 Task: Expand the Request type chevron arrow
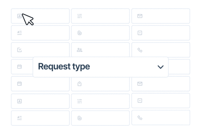[x=160, y=67]
